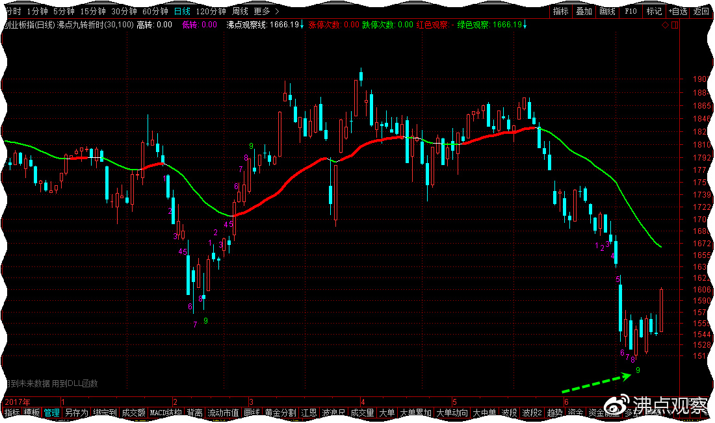
Task: Select the 波段 indicator tab
Action: [509, 413]
